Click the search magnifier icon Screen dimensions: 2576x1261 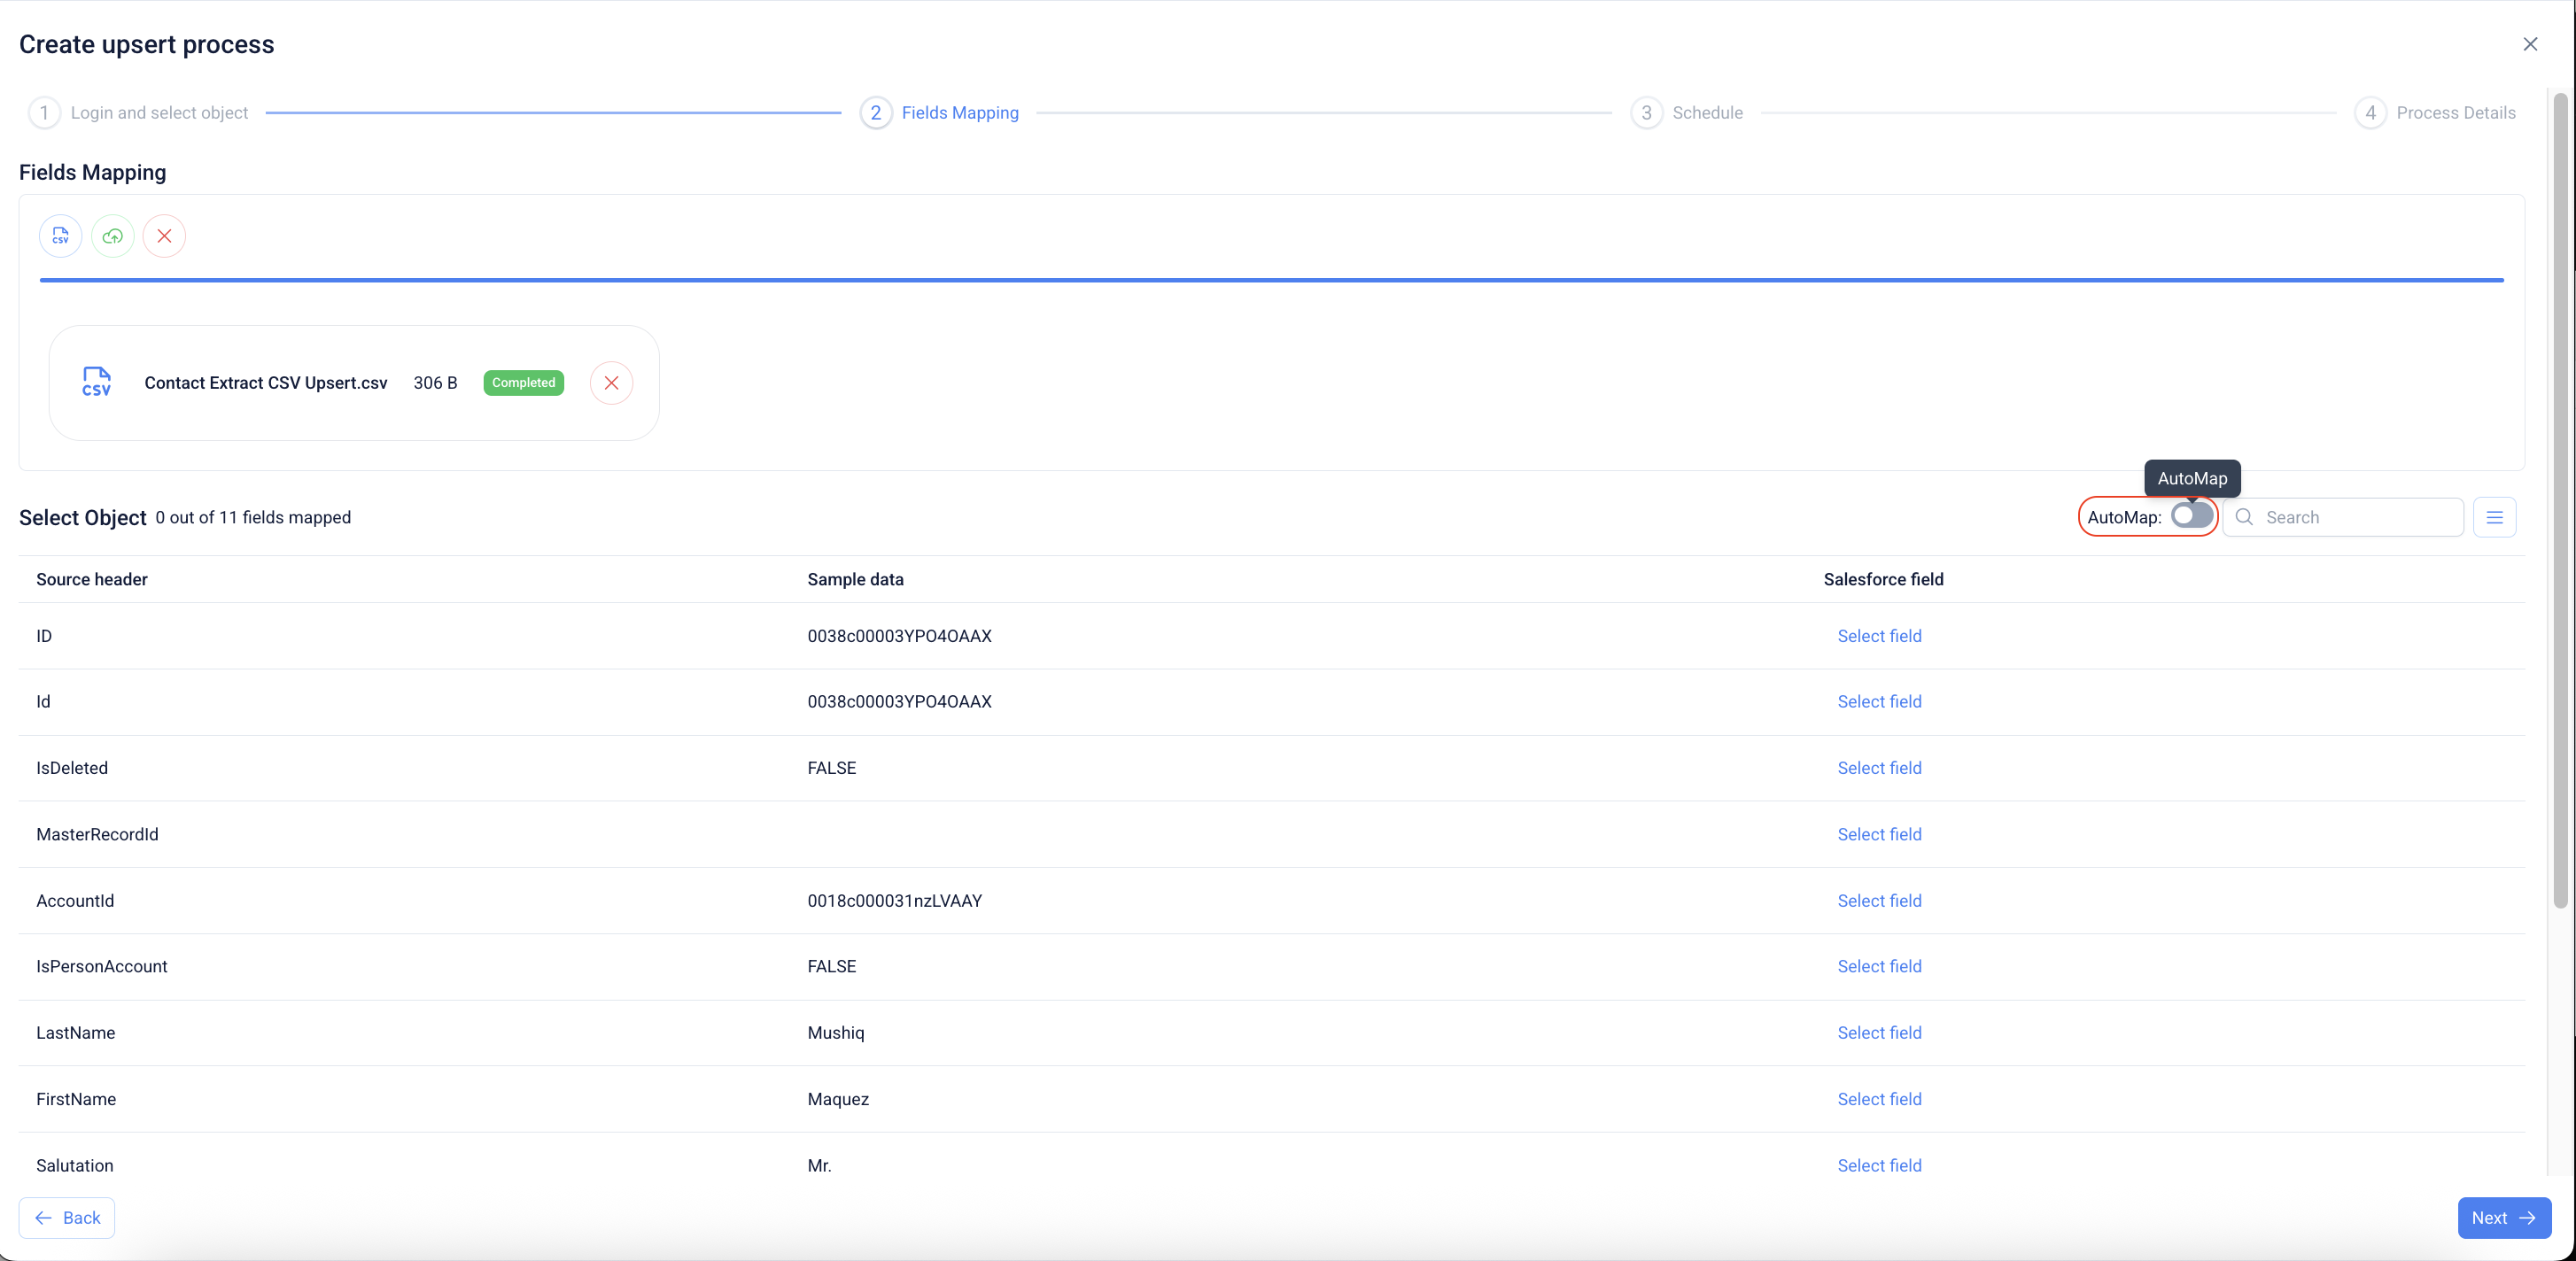tap(2244, 517)
